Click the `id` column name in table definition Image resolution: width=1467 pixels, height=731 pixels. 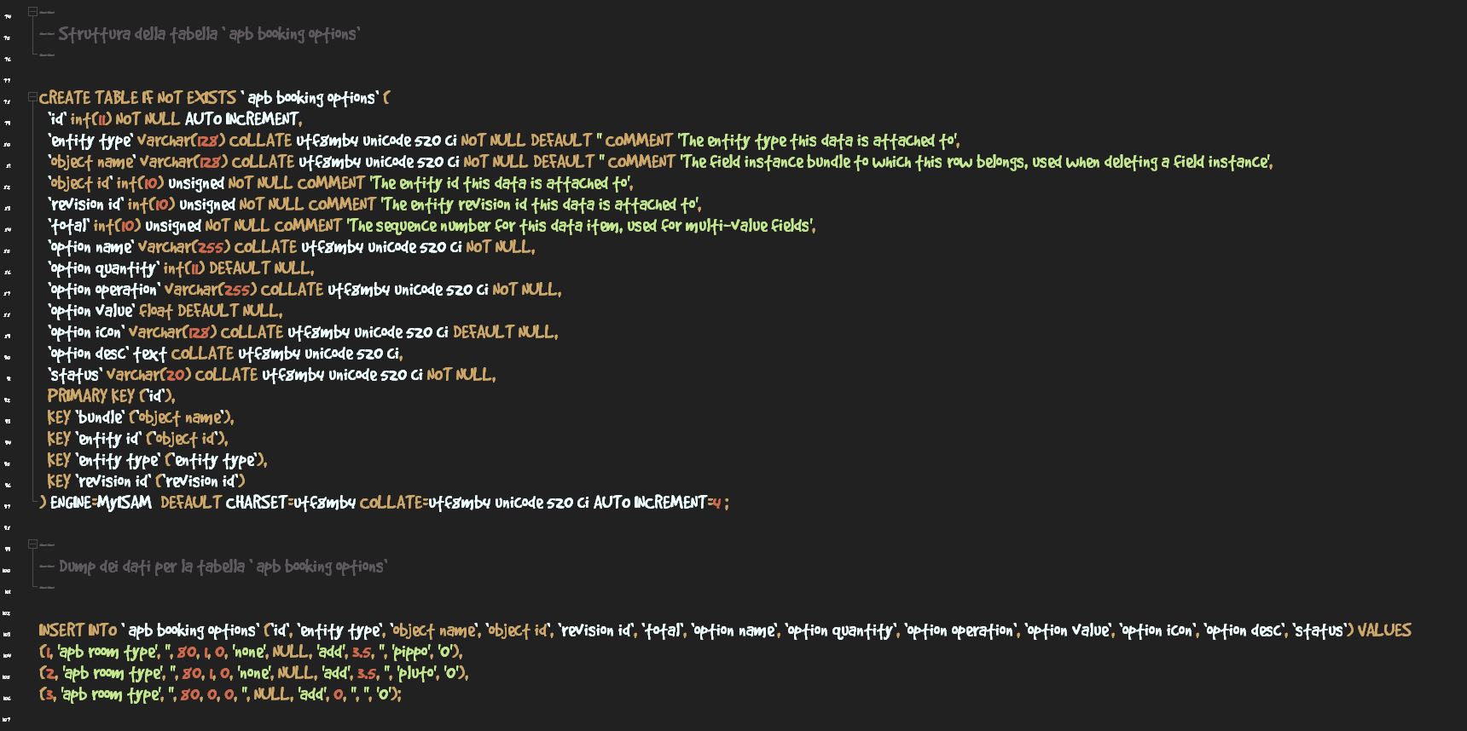point(56,119)
